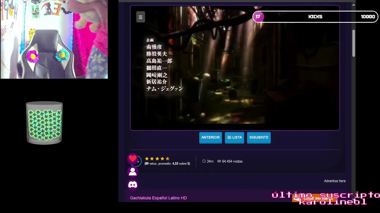
Task: Go to previous episode with ANTERIOR
Action: pos(210,138)
